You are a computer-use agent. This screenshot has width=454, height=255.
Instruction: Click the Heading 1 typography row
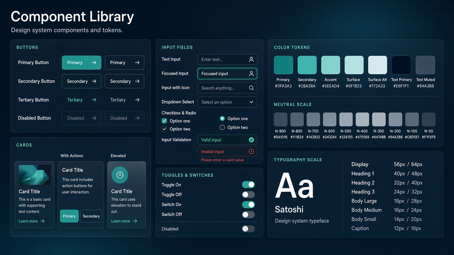(x=387, y=174)
